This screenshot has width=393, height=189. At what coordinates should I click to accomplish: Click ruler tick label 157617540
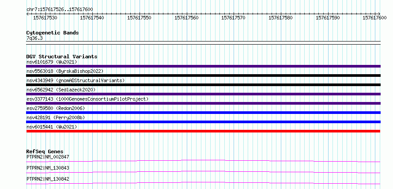[92, 18]
